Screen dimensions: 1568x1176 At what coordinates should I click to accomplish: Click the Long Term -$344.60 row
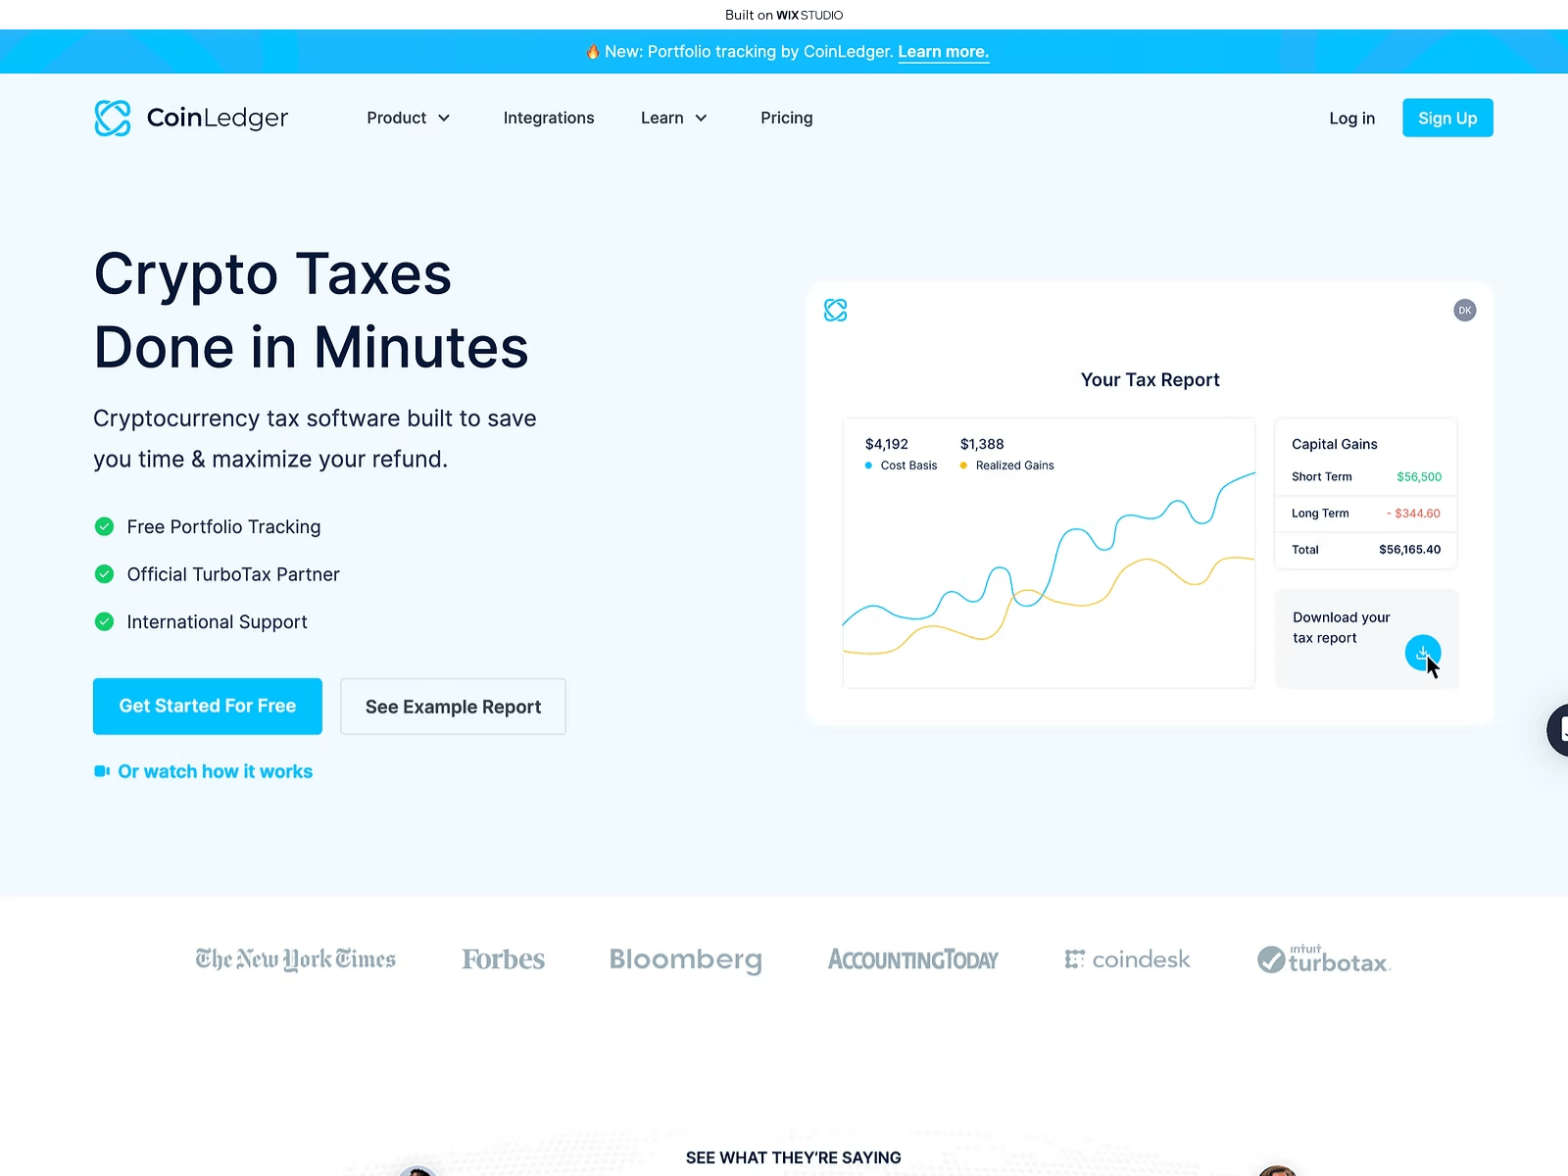[1366, 514]
